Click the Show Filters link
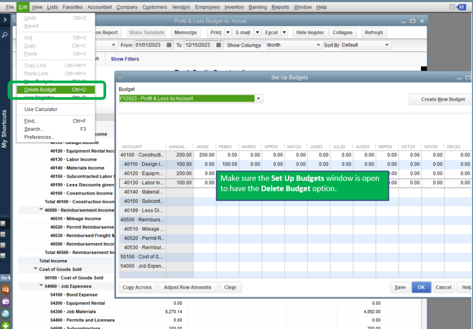The image size is (473, 329). tap(124, 59)
